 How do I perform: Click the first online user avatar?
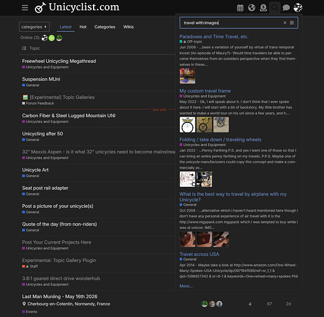[44, 38]
